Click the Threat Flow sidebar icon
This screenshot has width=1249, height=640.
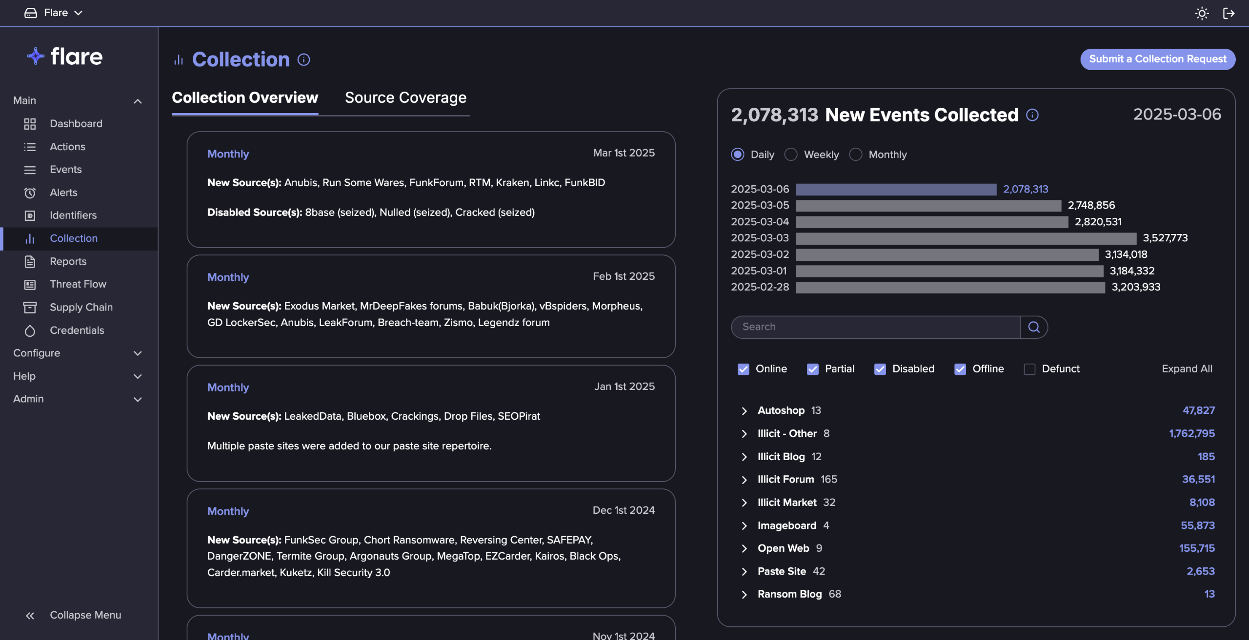[x=30, y=284]
